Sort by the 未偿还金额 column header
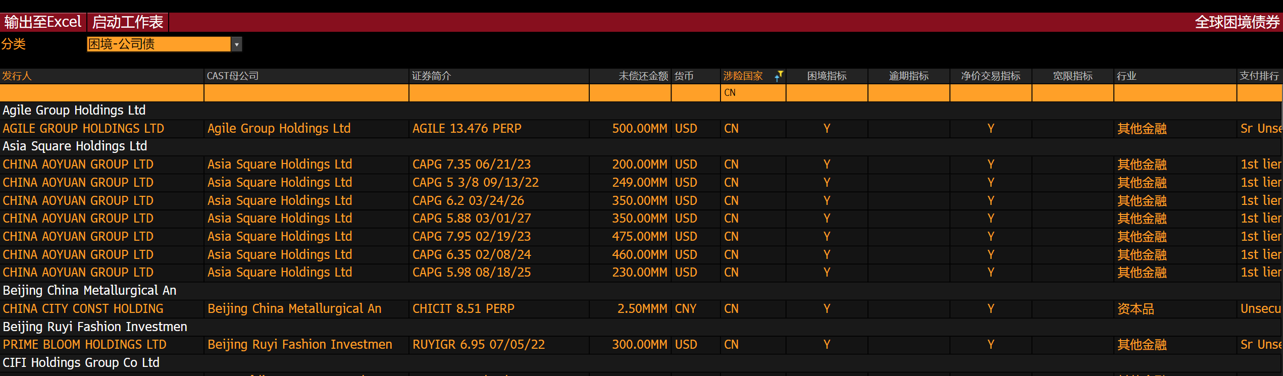 pyautogui.click(x=643, y=76)
